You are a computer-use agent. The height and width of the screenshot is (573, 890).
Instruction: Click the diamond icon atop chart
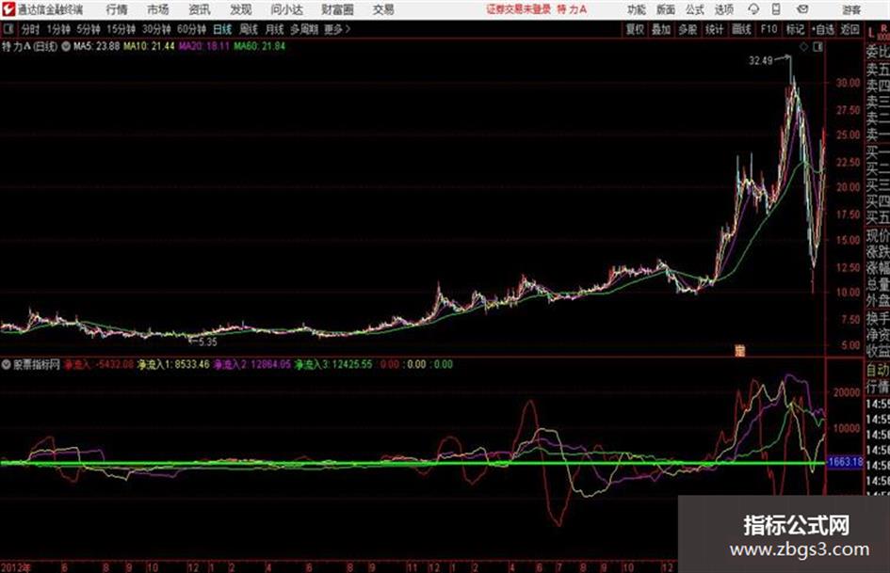[x=803, y=48]
